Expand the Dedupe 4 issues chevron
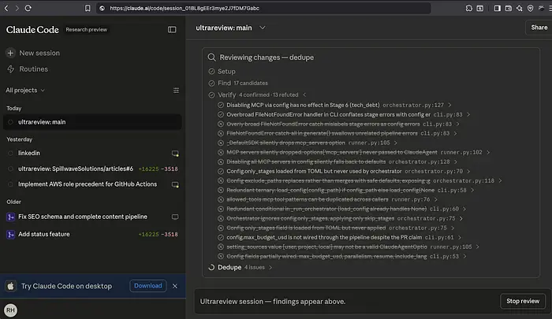This screenshot has height=319, width=552. [270, 267]
